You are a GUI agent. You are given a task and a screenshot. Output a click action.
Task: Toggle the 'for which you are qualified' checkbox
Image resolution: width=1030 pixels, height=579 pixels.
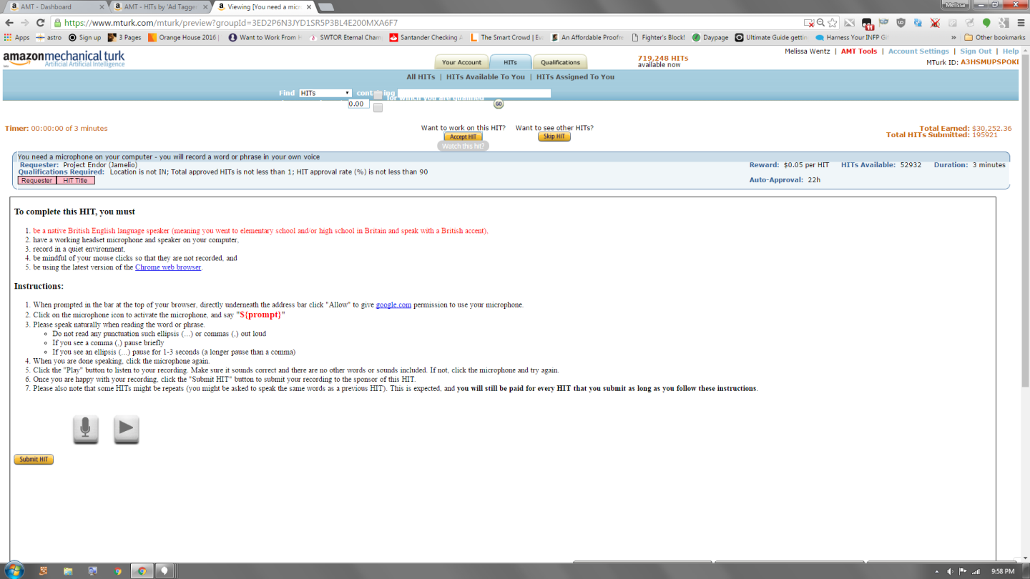pyautogui.click(x=378, y=95)
